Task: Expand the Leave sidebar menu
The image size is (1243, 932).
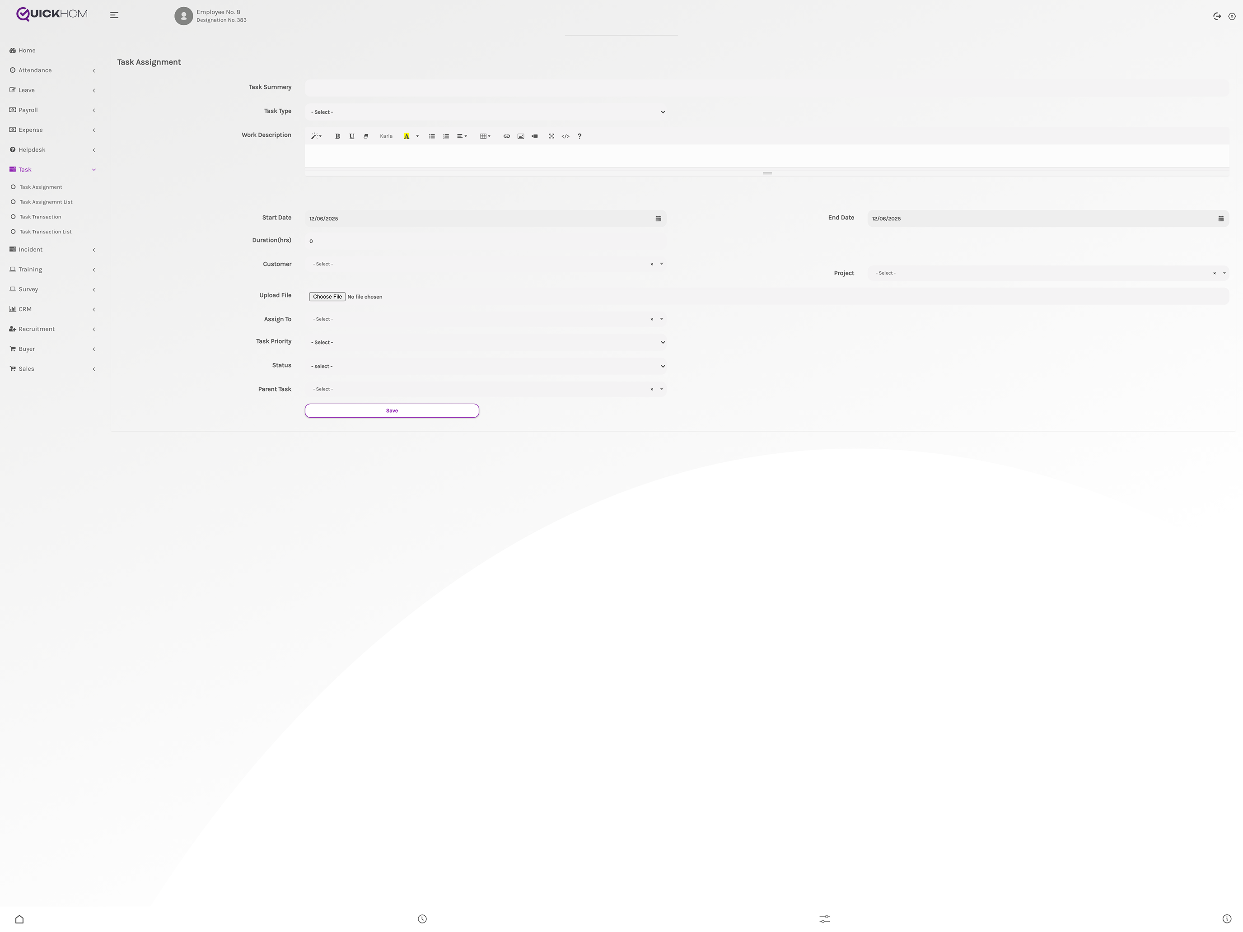Action: [x=51, y=90]
